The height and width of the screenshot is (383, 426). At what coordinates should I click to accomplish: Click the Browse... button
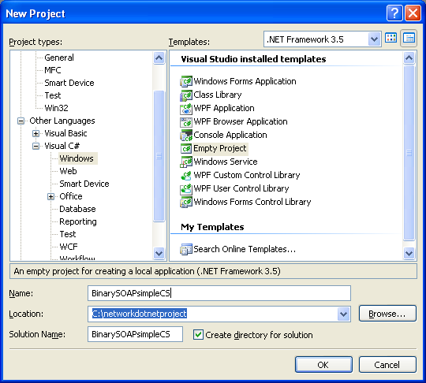(387, 314)
